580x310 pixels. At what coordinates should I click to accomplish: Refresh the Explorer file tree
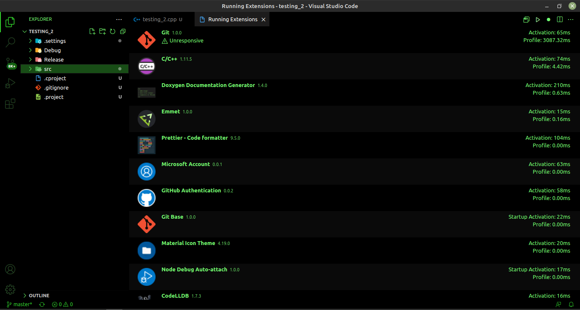click(x=113, y=31)
